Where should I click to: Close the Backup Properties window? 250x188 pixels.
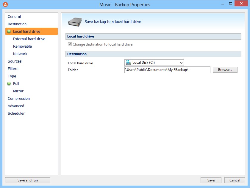point(241,3)
